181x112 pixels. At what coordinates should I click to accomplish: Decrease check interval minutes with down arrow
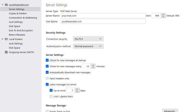pos(93,67)
